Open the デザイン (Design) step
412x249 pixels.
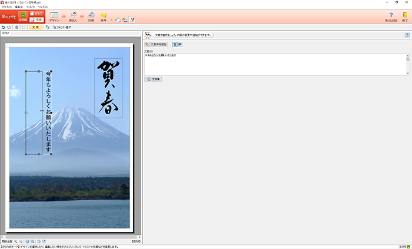(54, 16)
